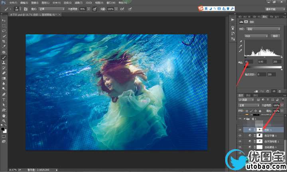The image size is (287, 172).
Task: Click the shadow input level field
Action: click(x=249, y=62)
